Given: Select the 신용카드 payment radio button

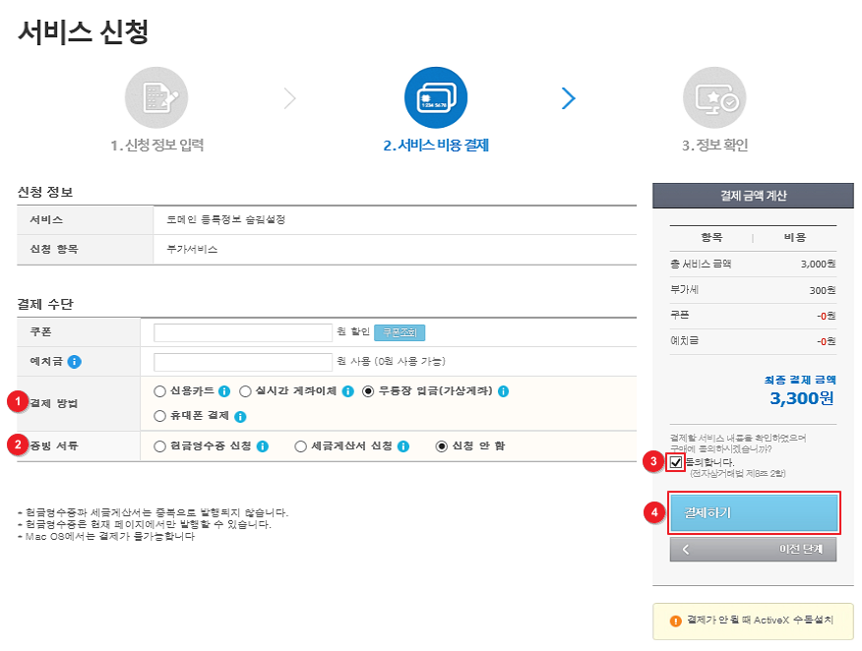Looking at the screenshot, I should tap(160, 391).
